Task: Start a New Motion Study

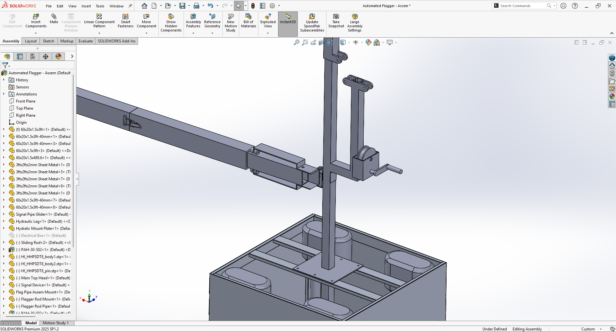Action: [230, 17]
